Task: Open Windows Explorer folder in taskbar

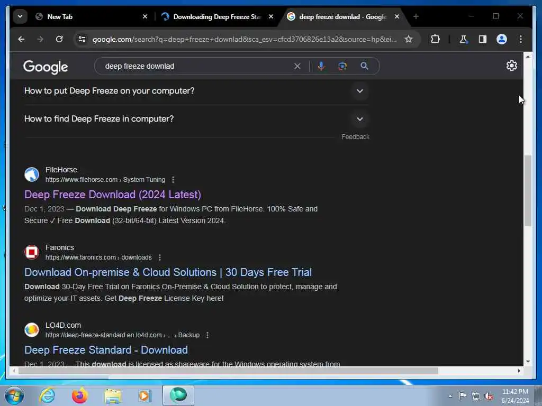Action: (113, 395)
